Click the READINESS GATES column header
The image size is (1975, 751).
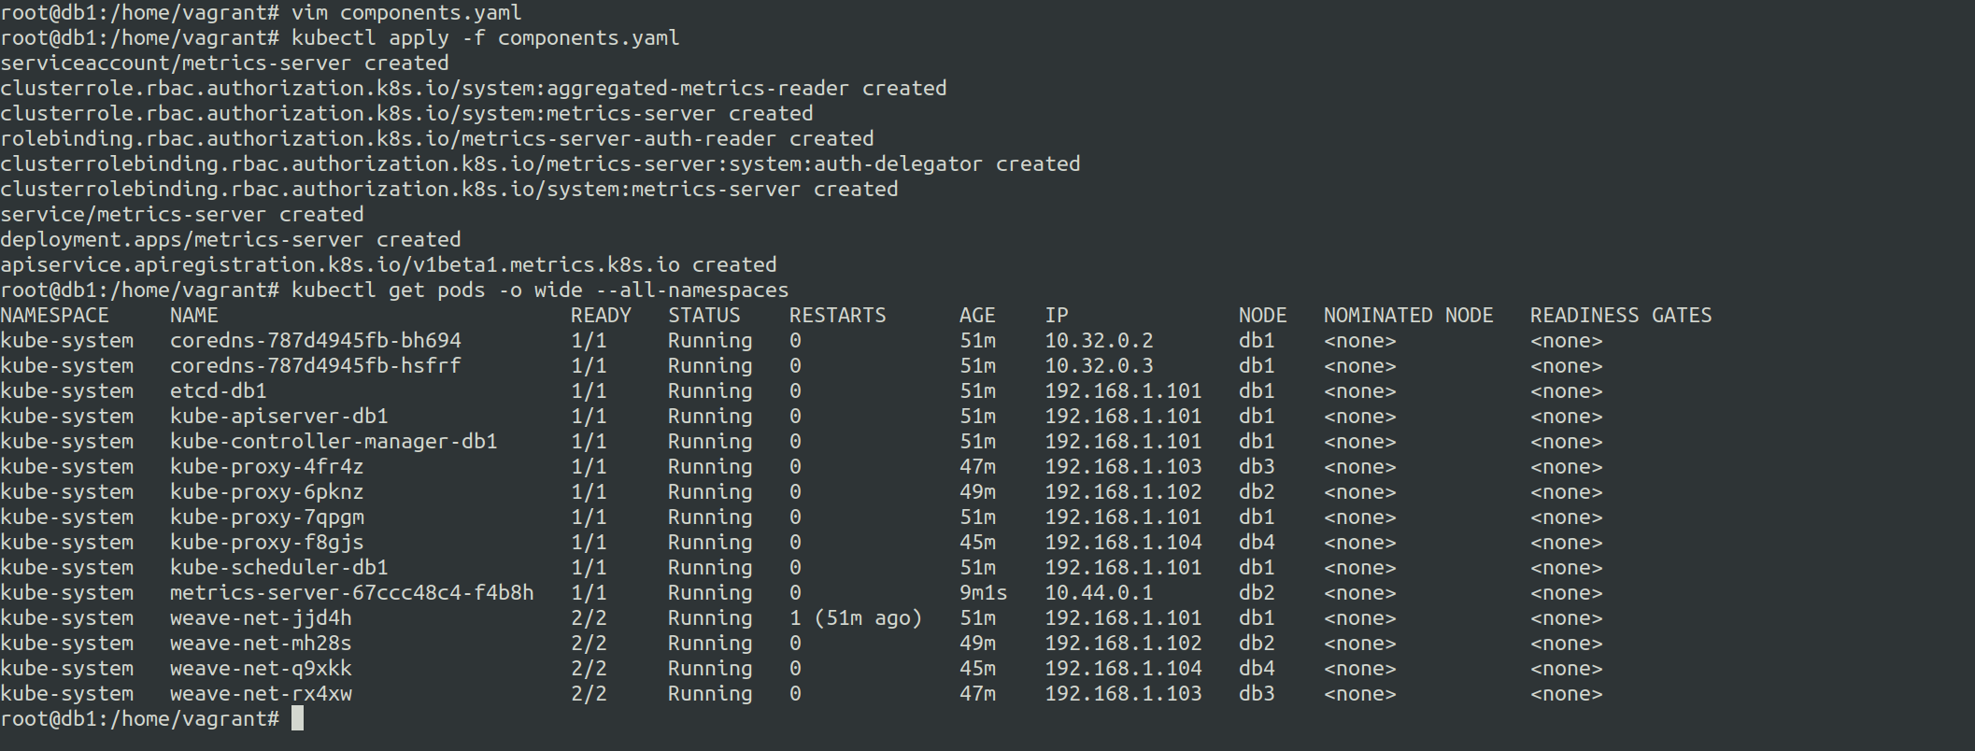pos(1620,315)
